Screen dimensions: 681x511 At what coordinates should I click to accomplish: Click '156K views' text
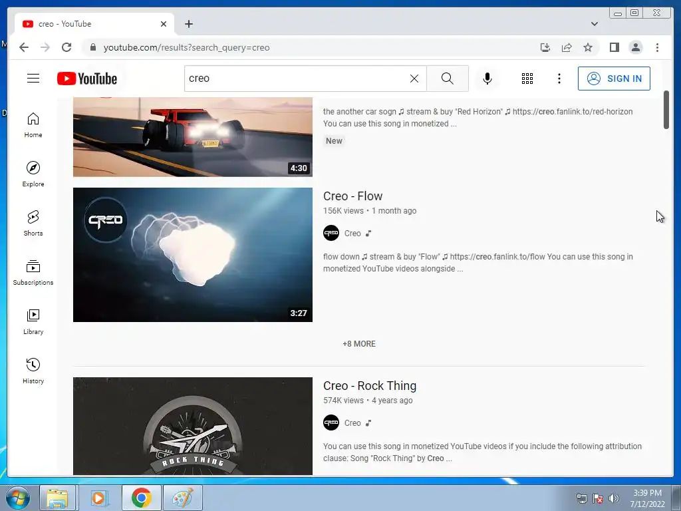tap(343, 211)
